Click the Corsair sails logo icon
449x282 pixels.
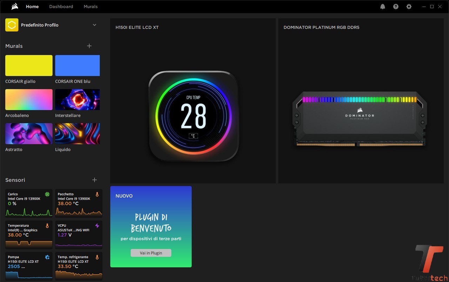tap(15, 6)
